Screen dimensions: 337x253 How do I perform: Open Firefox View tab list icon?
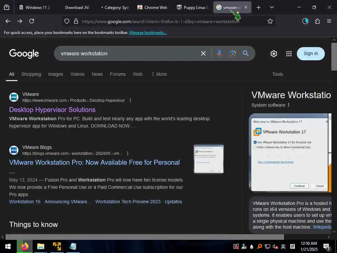7,8
